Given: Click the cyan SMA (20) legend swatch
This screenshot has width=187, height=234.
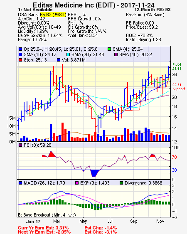Looking at the screenshot, I should pyautogui.click(x=68, y=54).
